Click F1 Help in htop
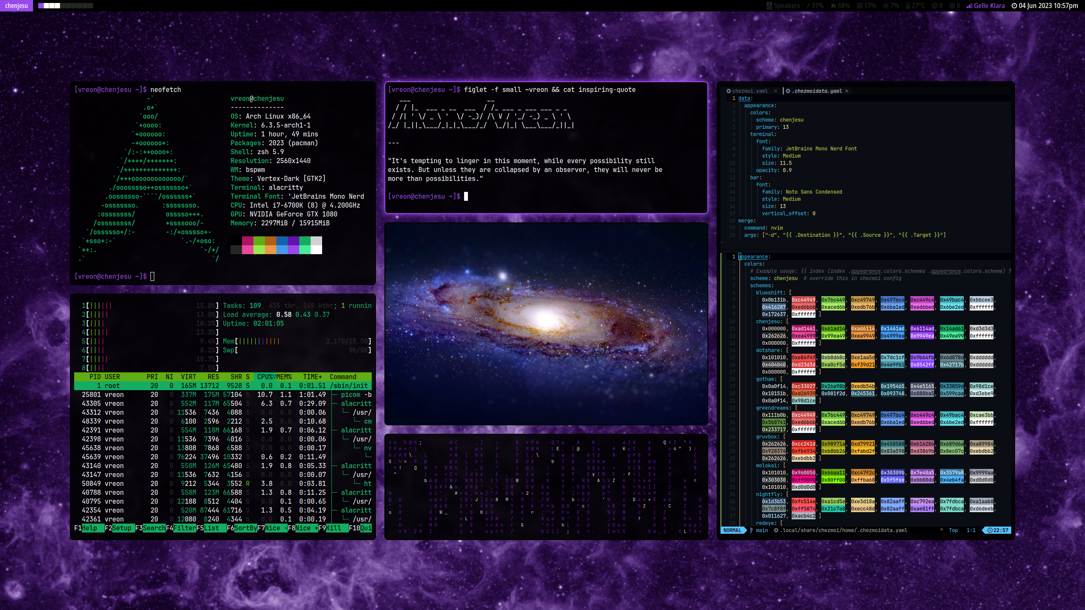 click(x=89, y=528)
